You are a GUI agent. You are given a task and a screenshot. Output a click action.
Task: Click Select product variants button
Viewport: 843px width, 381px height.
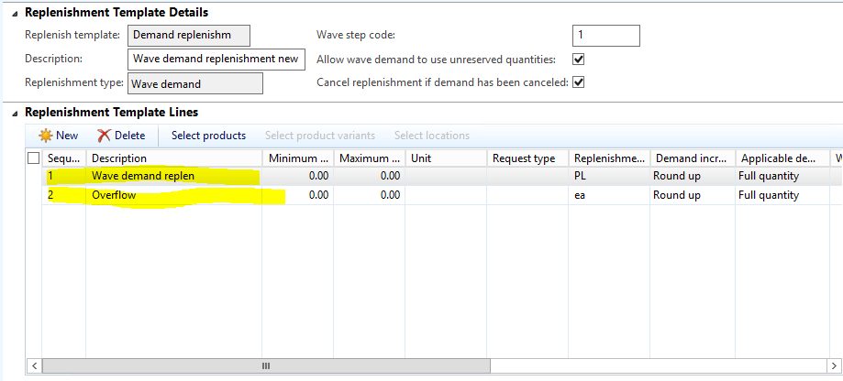319,136
